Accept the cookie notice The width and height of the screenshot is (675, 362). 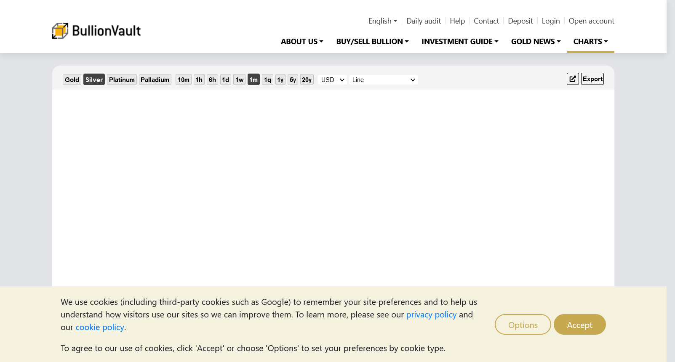[579, 325]
